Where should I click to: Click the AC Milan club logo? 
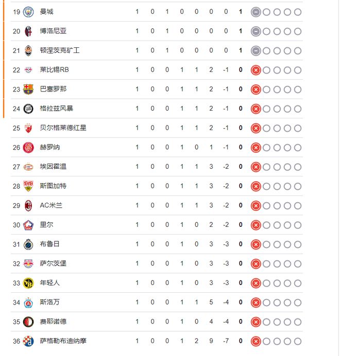click(x=28, y=206)
